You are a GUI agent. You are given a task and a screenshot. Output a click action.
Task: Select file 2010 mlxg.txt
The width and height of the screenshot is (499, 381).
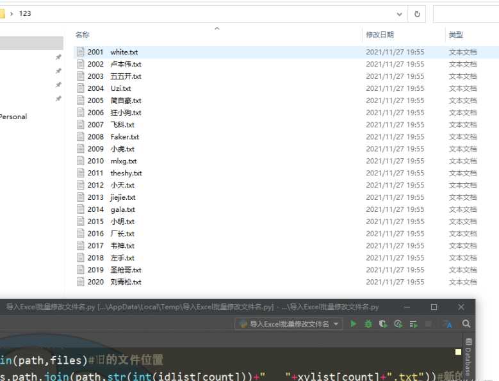coord(112,161)
